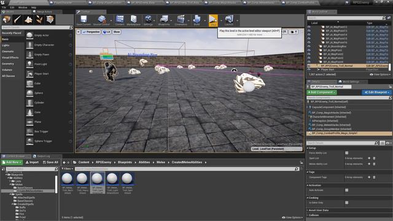Expand the Asset User Data section
The width and height of the screenshot is (393, 221).
pos(308,210)
